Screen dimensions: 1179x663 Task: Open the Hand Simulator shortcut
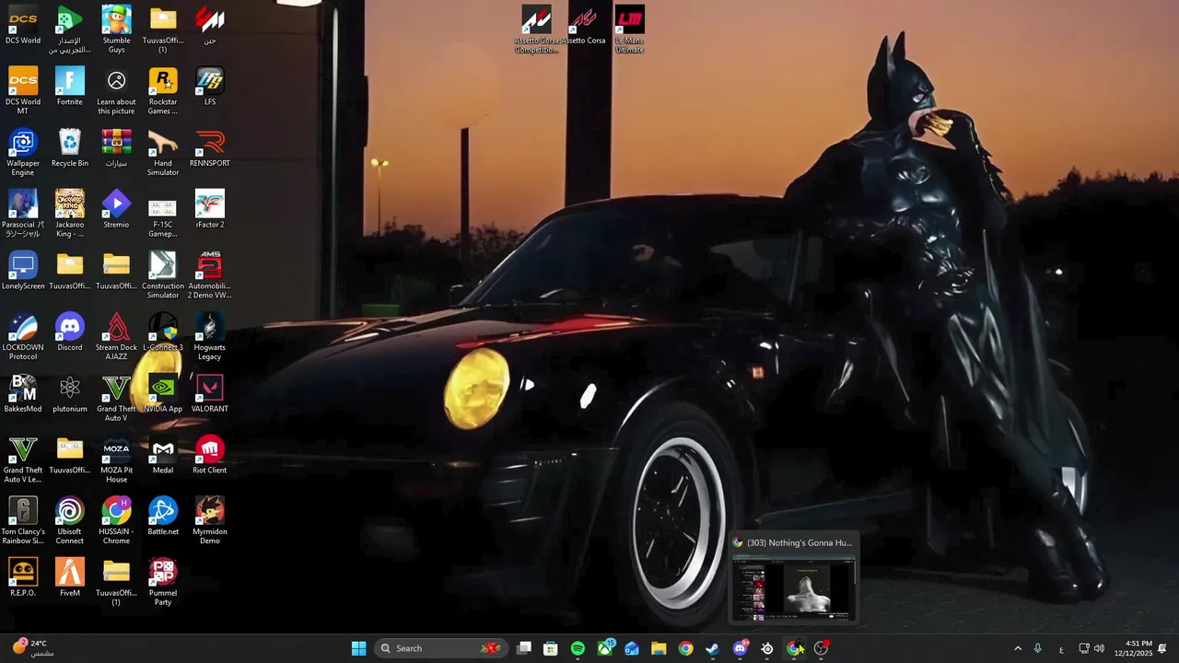coord(163,152)
